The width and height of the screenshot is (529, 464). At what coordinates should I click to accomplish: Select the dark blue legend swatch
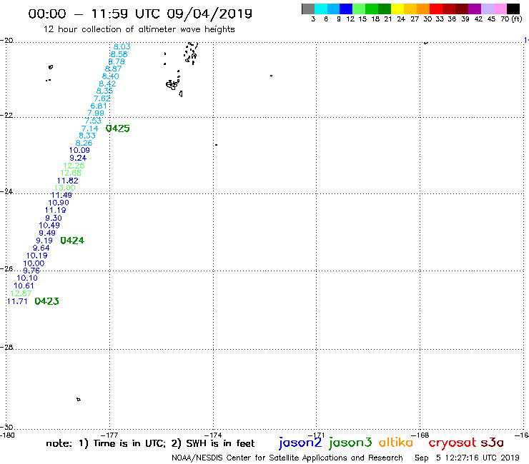coord(346,9)
